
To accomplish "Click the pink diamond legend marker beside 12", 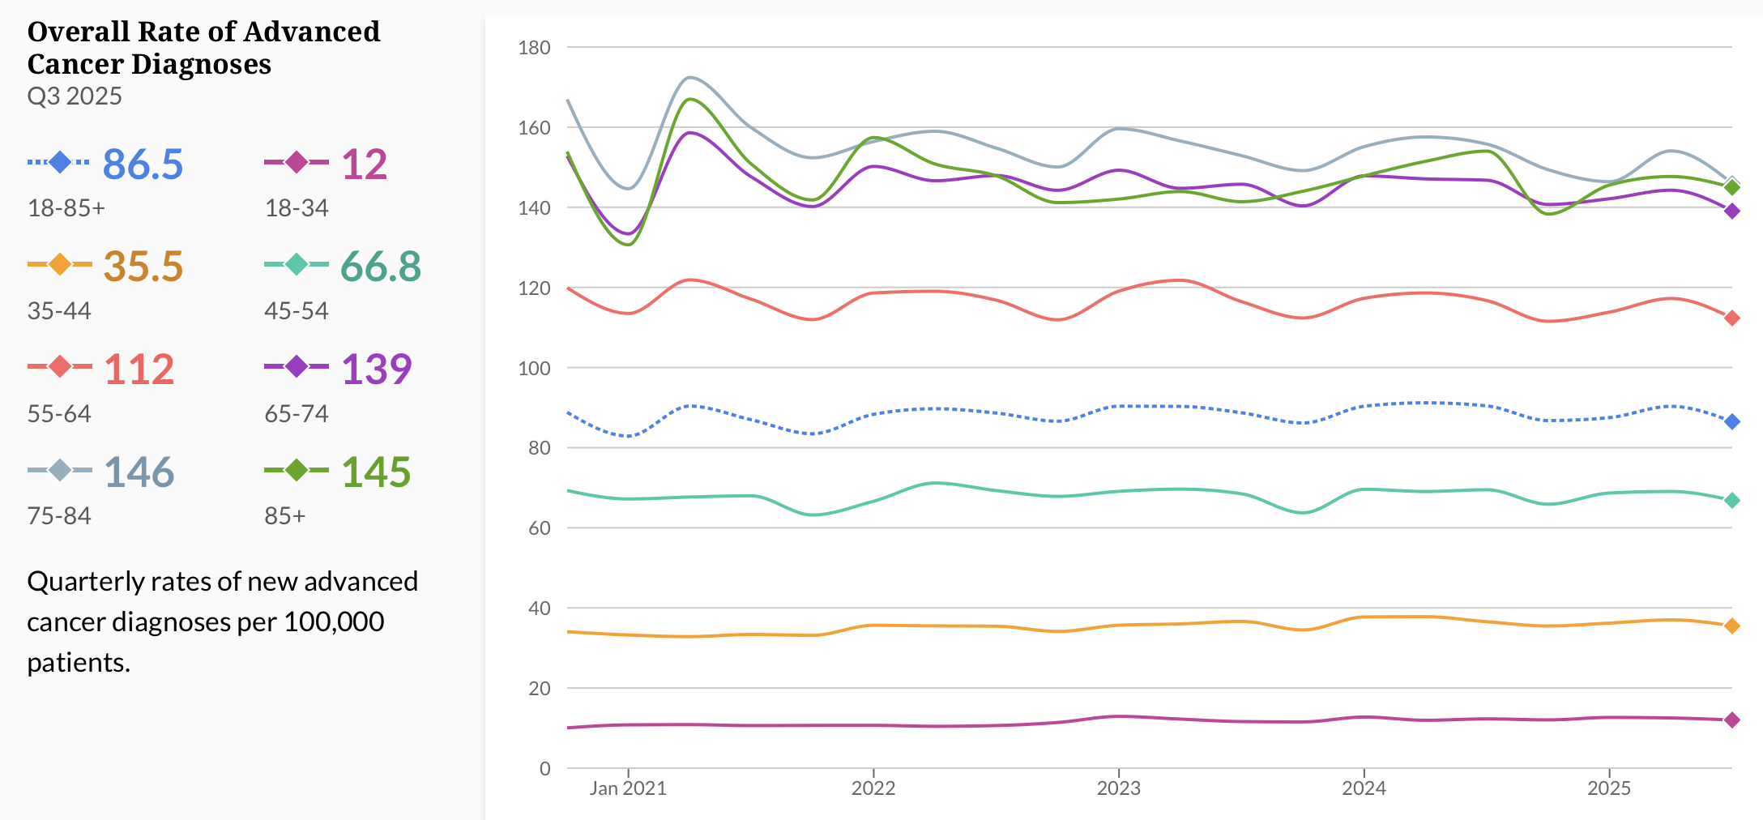I will (297, 162).
